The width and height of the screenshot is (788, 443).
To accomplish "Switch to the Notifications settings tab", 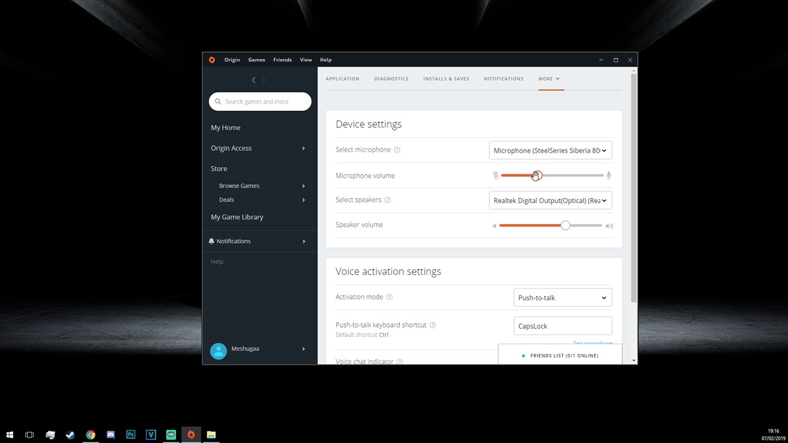I will pyautogui.click(x=504, y=79).
